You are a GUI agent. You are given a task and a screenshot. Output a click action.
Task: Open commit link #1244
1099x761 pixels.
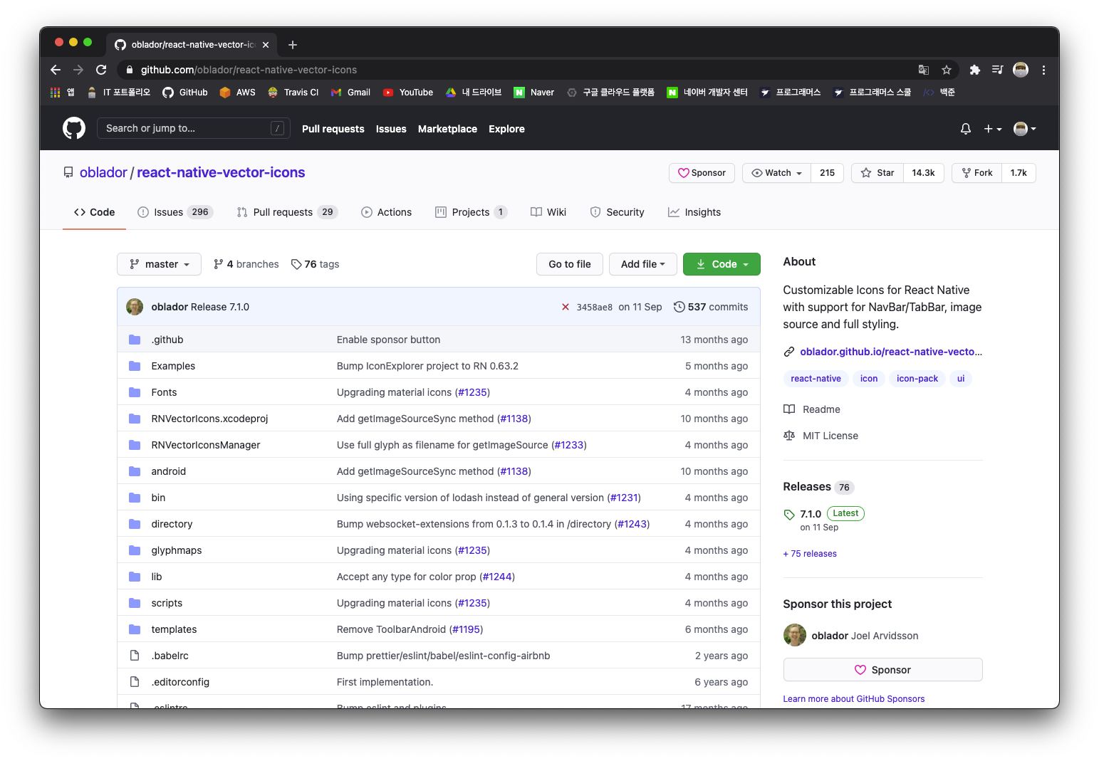497,577
